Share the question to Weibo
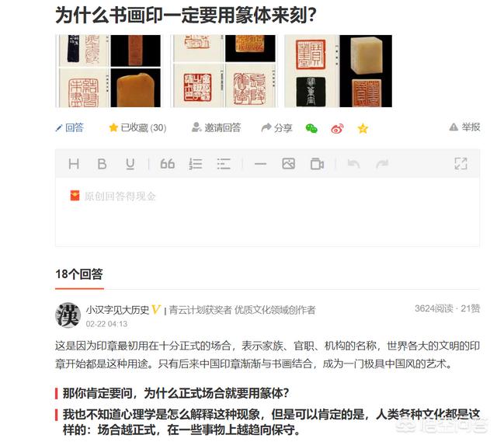The image size is (497, 442). coord(337,128)
